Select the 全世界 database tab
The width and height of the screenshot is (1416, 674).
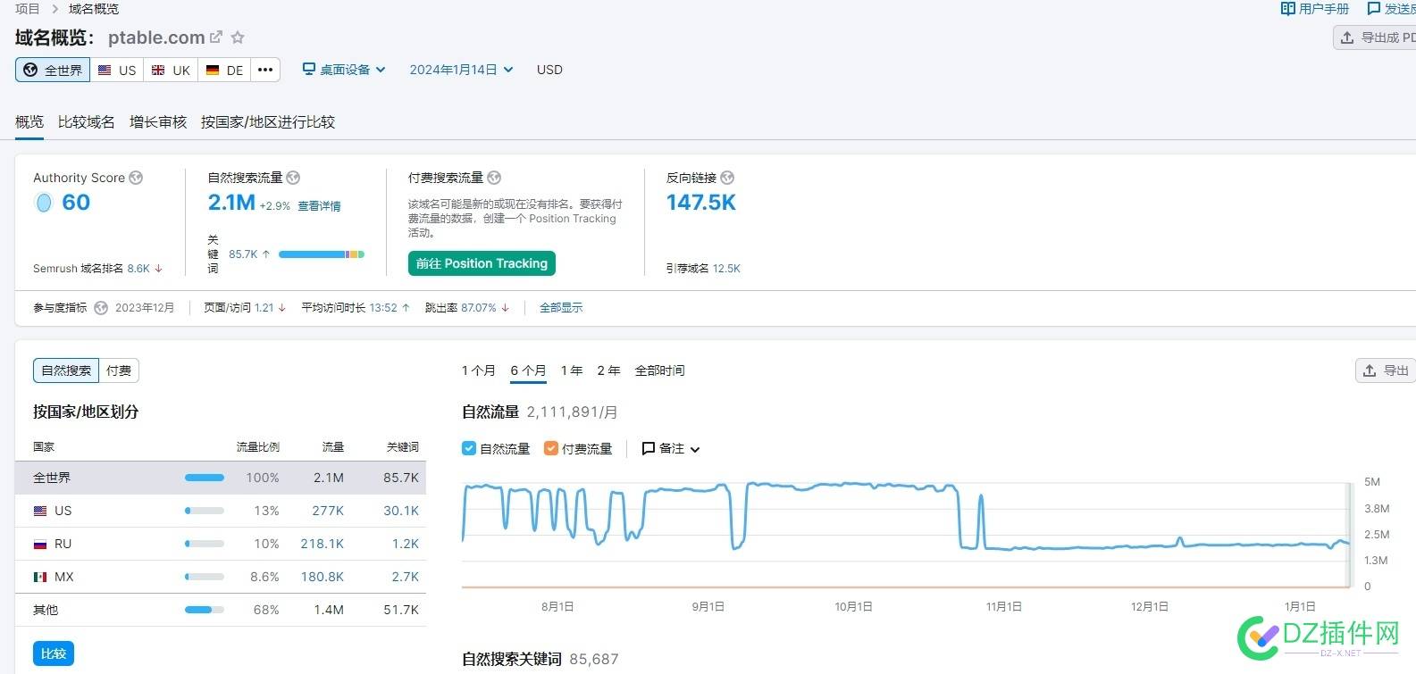53,70
